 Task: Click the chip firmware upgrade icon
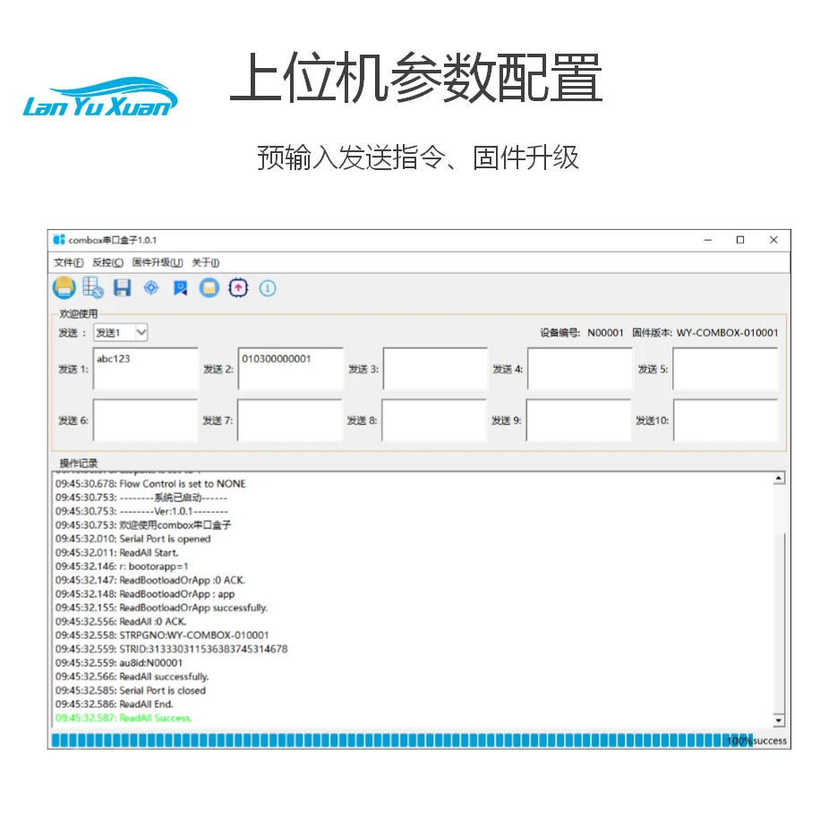click(238, 288)
